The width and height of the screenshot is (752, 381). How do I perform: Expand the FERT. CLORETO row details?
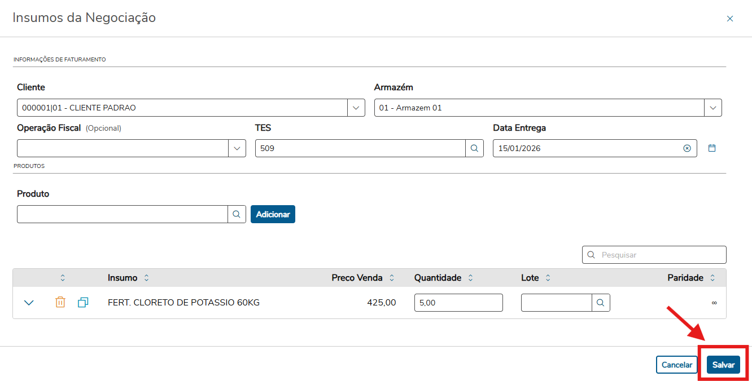(x=29, y=303)
